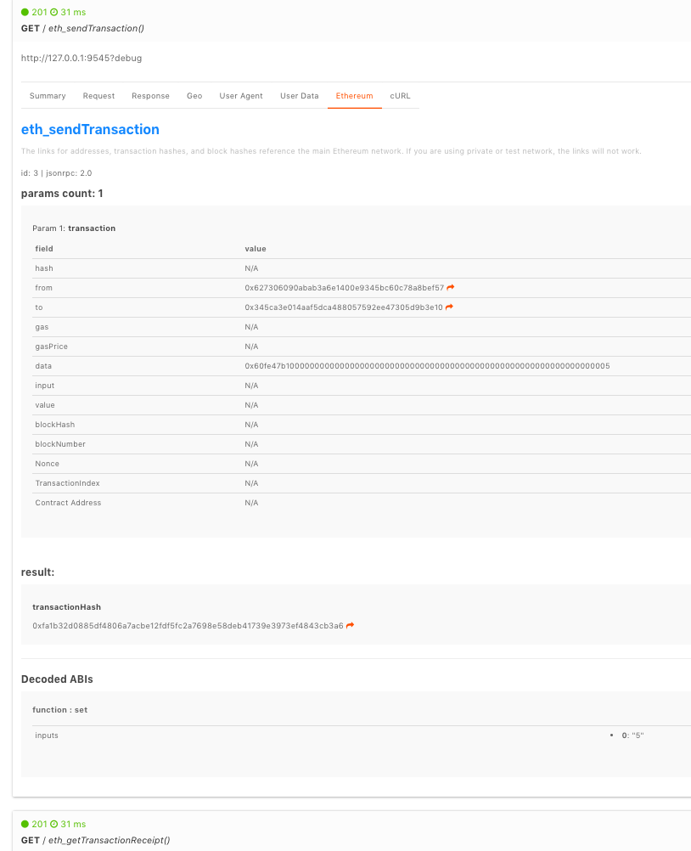Click the N/A value in the Contract Address row
Viewport: 691px width, 851px height.
point(251,503)
